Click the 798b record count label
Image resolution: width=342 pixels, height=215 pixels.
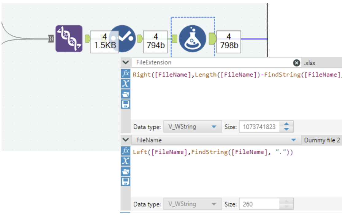point(229,42)
